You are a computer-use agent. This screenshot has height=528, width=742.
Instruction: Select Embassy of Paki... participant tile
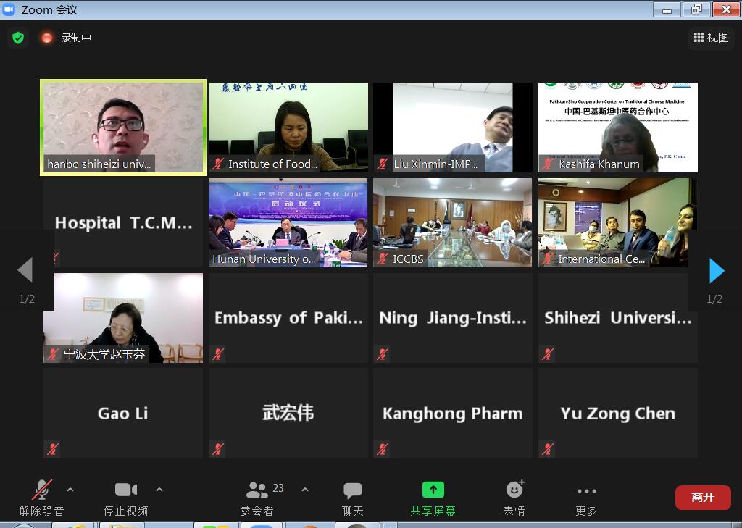tap(288, 318)
